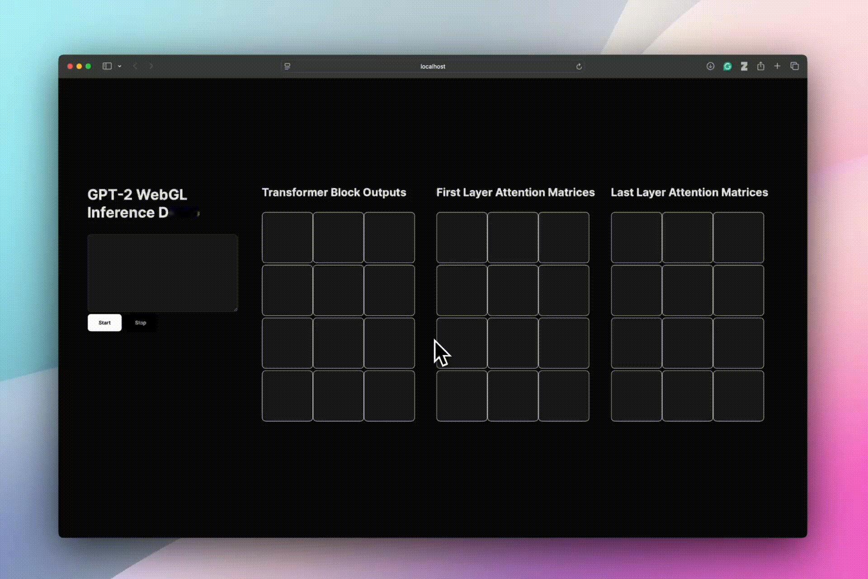
Task: Click the localhost address bar
Action: (433, 66)
